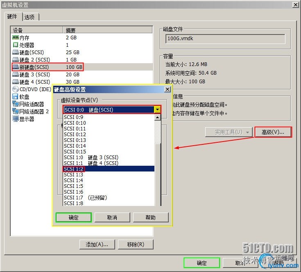Choose SCSI 0:10 from the list
The width and height of the screenshot is (301, 272).
click(109, 123)
